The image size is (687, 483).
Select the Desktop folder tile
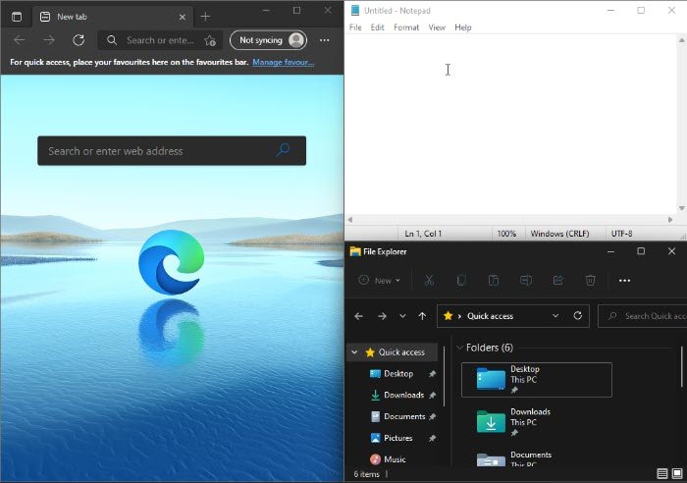(x=537, y=380)
